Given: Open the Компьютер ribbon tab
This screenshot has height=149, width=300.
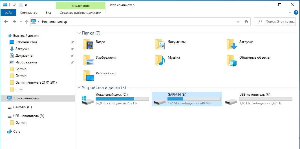Looking at the screenshot, I should pyautogui.click(x=29, y=13).
